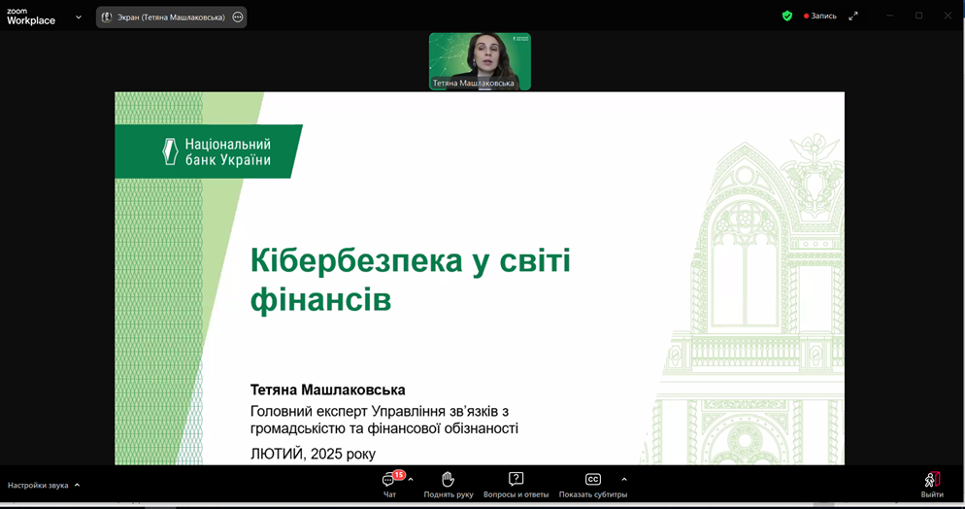
Task: Select Тетяна Машлаковська's video thumbnail
Action: [x=480, y=61]
